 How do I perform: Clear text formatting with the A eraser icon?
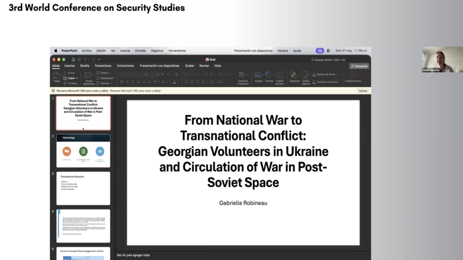coord(177,75)
